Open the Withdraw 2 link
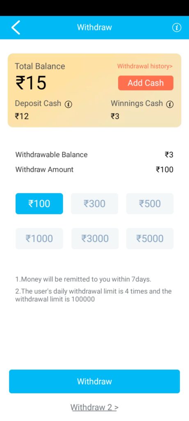Screen dimensions: 189x421 tap(94, 407)
